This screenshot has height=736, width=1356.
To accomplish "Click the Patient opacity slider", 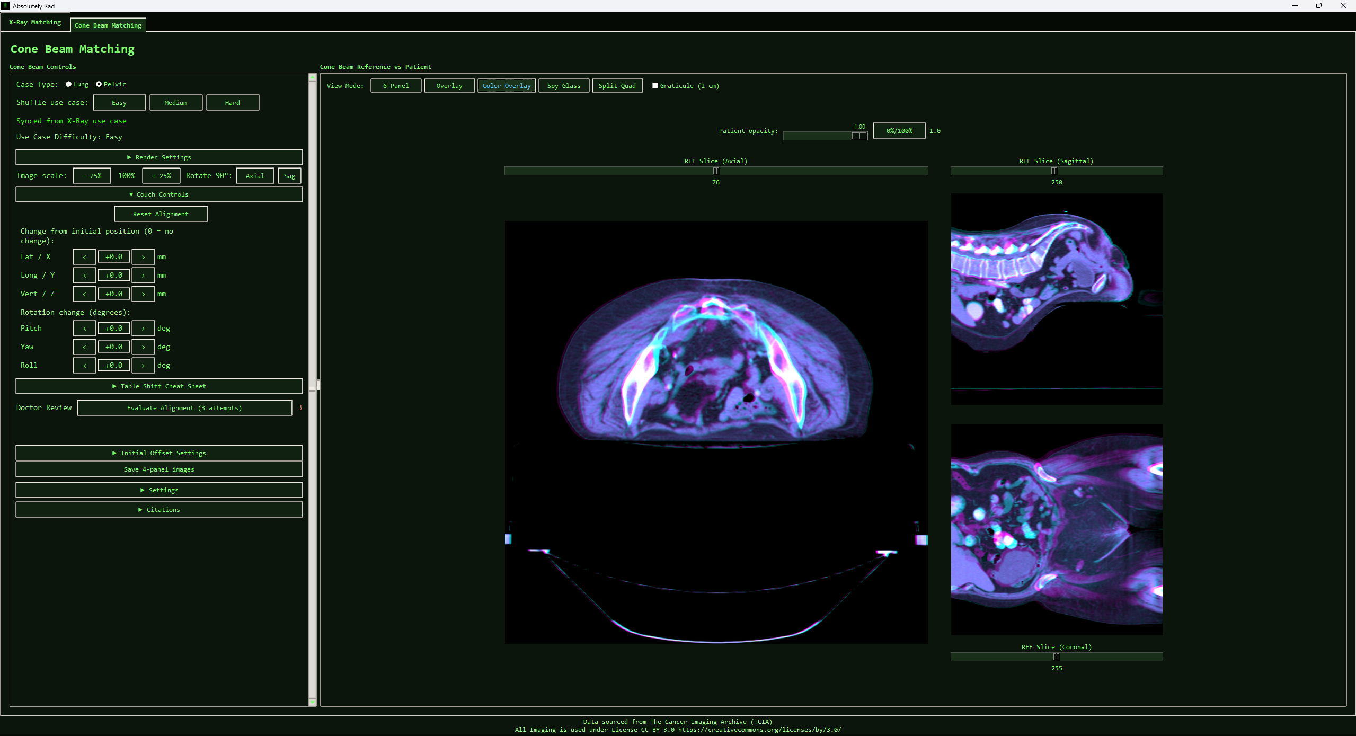I will [x=825, y=136].
